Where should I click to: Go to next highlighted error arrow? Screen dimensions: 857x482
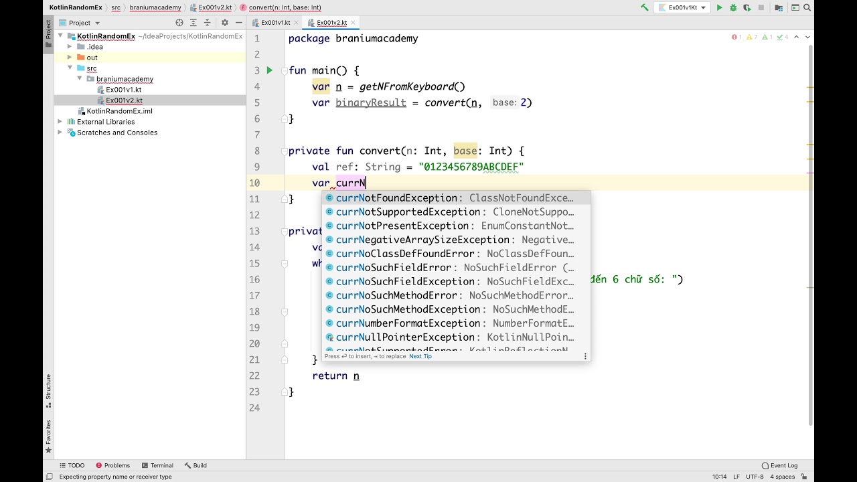pos(808,37)
